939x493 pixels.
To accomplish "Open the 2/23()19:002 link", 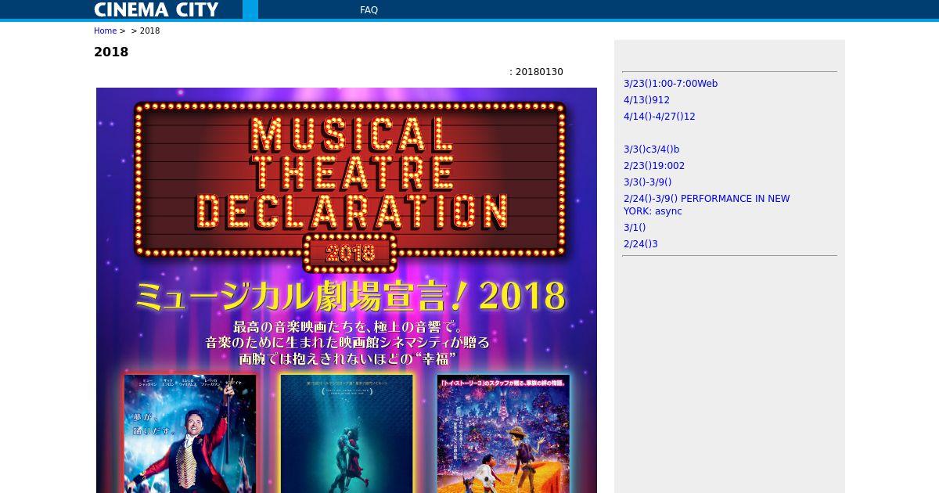I will 654,166.
